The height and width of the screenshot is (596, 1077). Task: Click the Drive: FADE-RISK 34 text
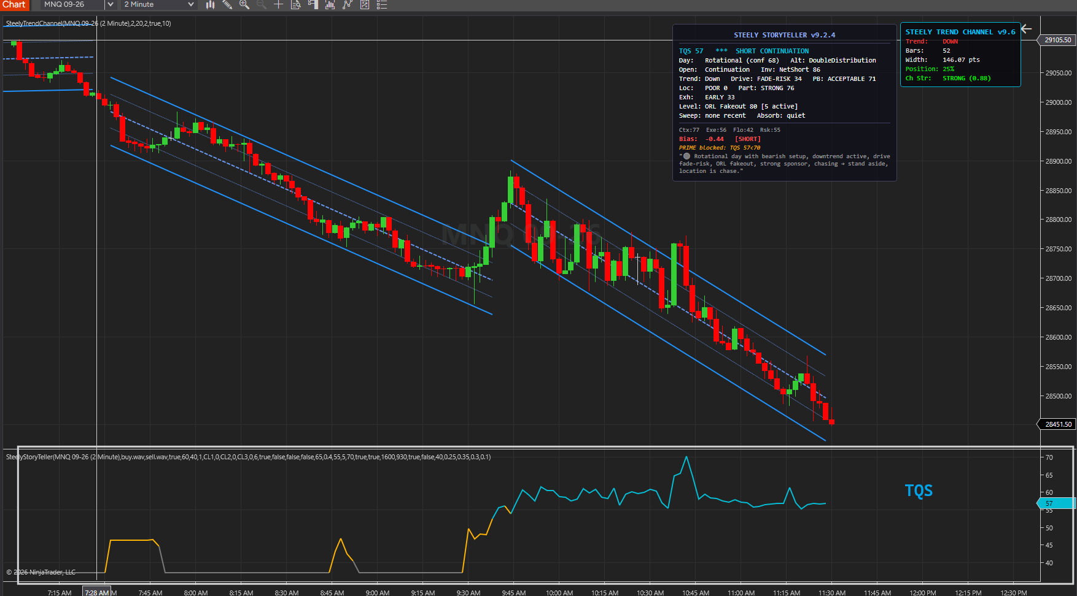tap(766, 78)
